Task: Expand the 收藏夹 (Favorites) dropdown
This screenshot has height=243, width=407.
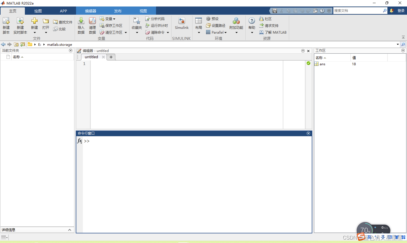Action: point(137,32)
